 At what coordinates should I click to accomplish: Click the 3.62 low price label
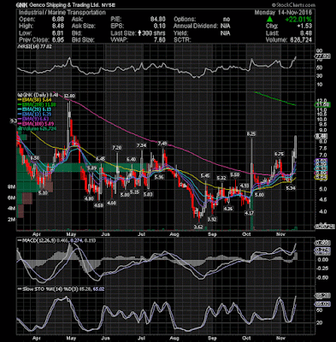[x=198, y=227]
